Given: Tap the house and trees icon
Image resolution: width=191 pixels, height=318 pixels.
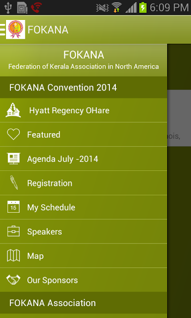Looking at the screenshot, I should click(13, 110).
